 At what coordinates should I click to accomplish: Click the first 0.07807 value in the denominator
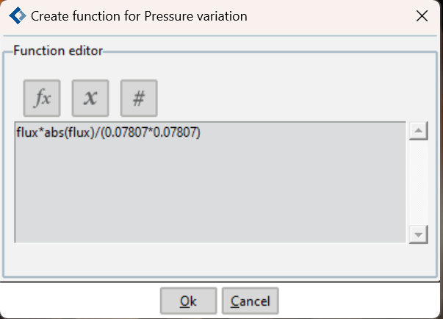(x=126, y=132)
